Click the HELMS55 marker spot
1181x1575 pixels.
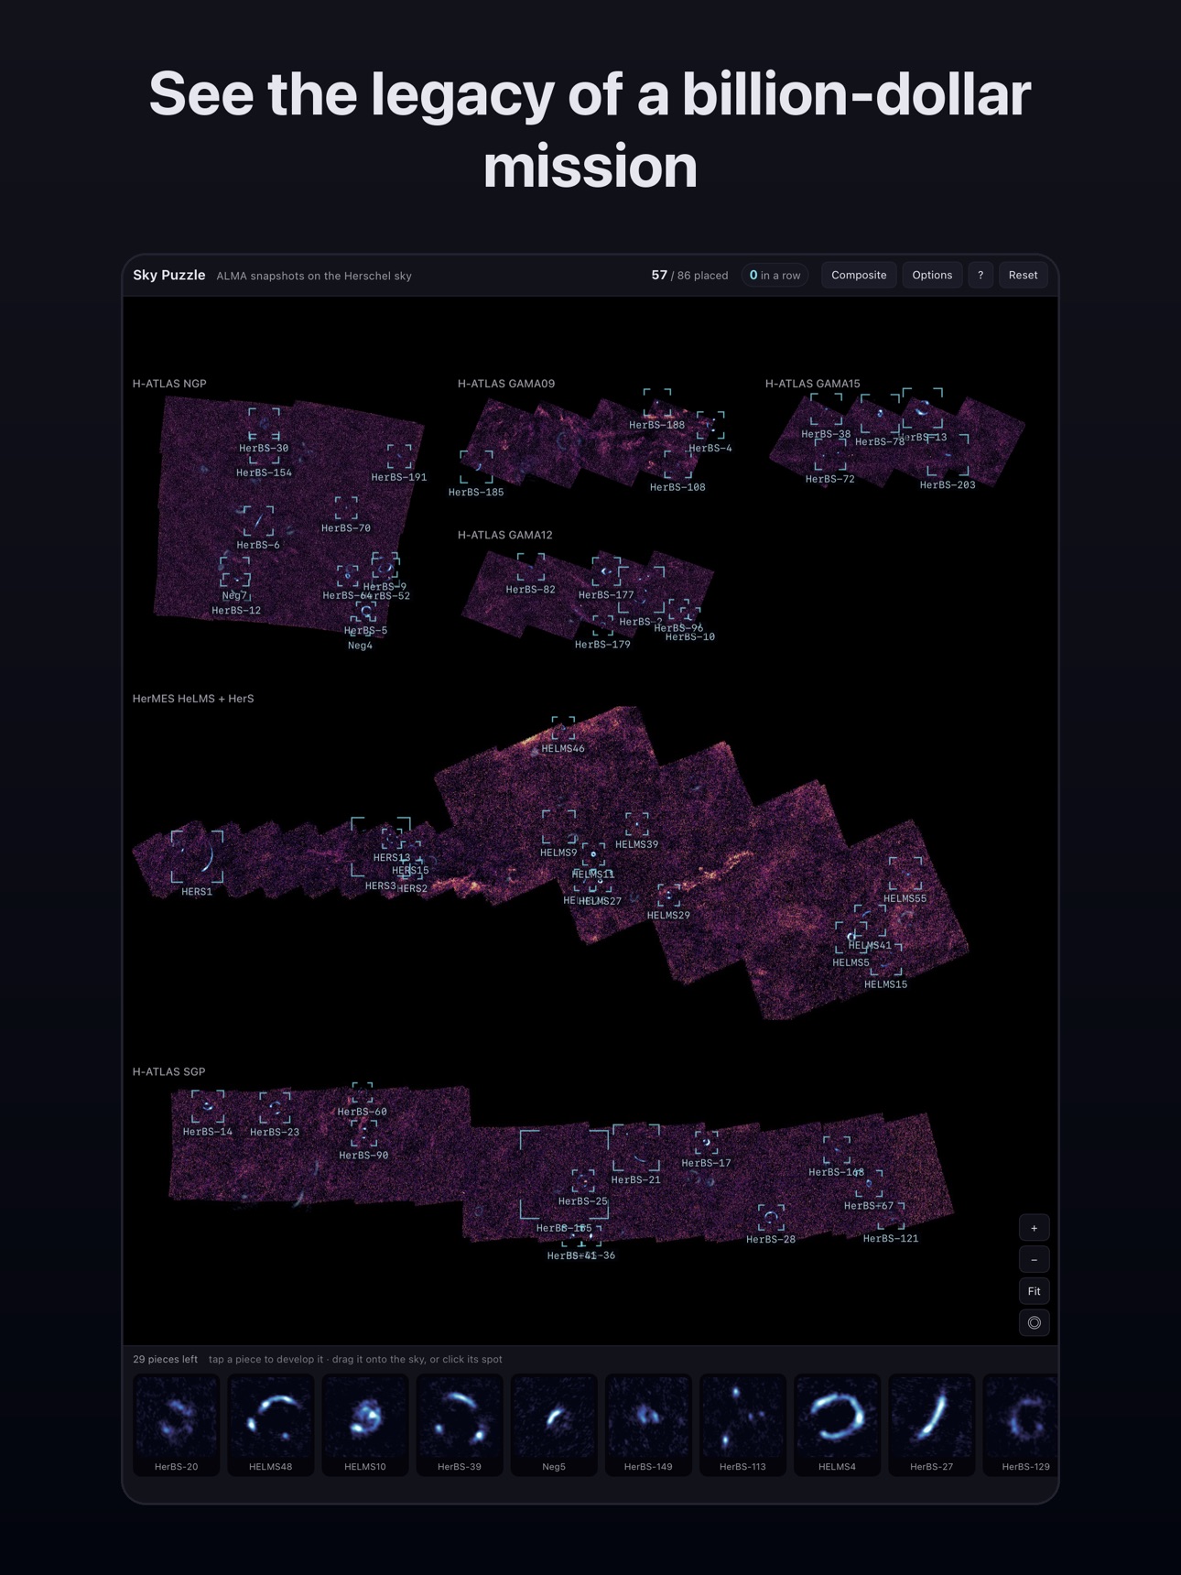pos(905,874)
